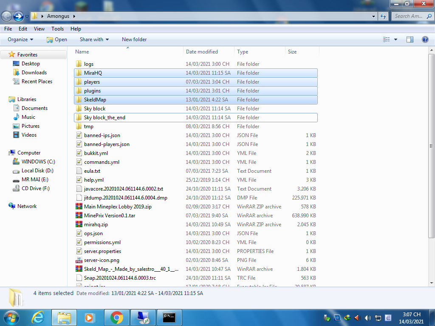Open the View menu
The width and height of the screenshot is (435, 326).
pyautogui.click(x=39, y=29)
